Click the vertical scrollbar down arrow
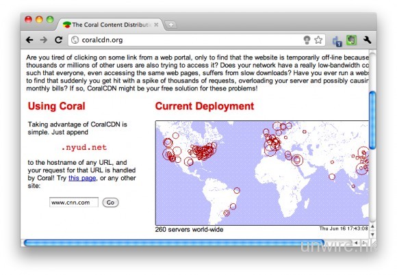This screenshot has width=397, height=275. pyautogui.click(x=372, y=234)
